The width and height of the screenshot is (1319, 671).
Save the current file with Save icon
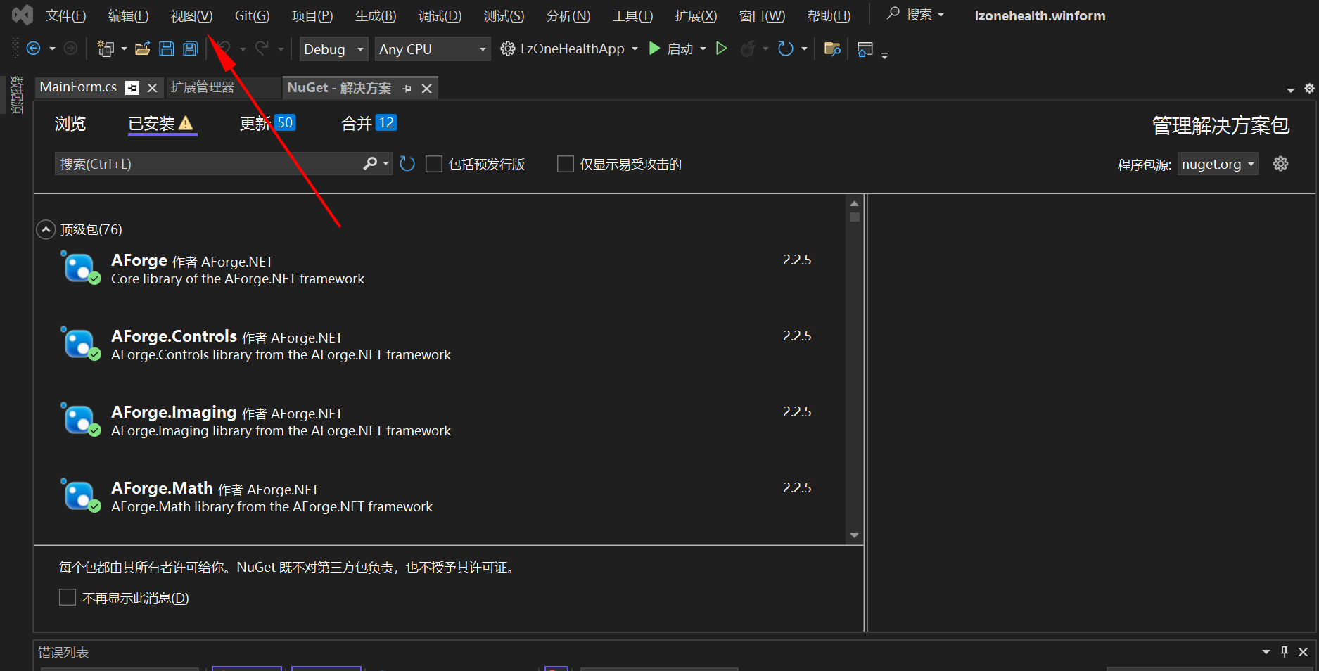pyautogui.click(x=167, y=49)
